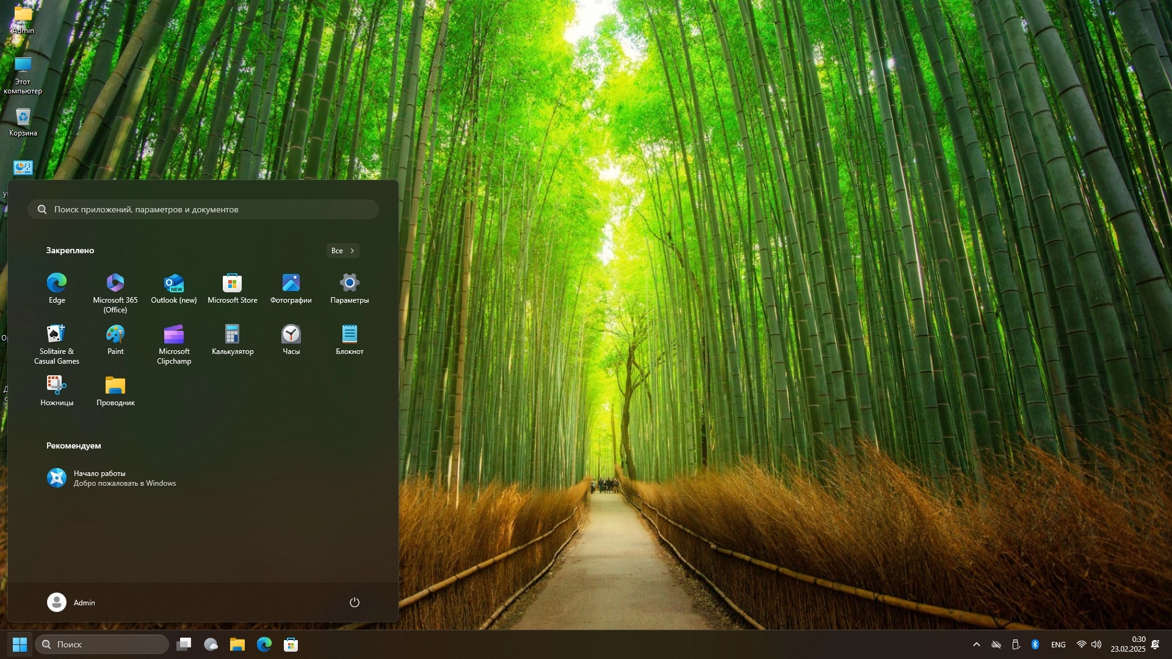
Task: Launch the Фотографии app
Action: [x=291, y=288]
